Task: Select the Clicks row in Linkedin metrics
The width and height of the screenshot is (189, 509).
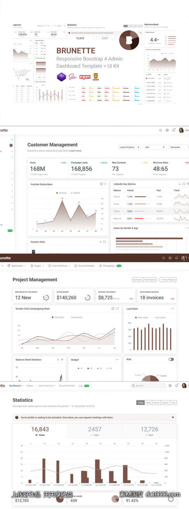Action: (150, 197)
